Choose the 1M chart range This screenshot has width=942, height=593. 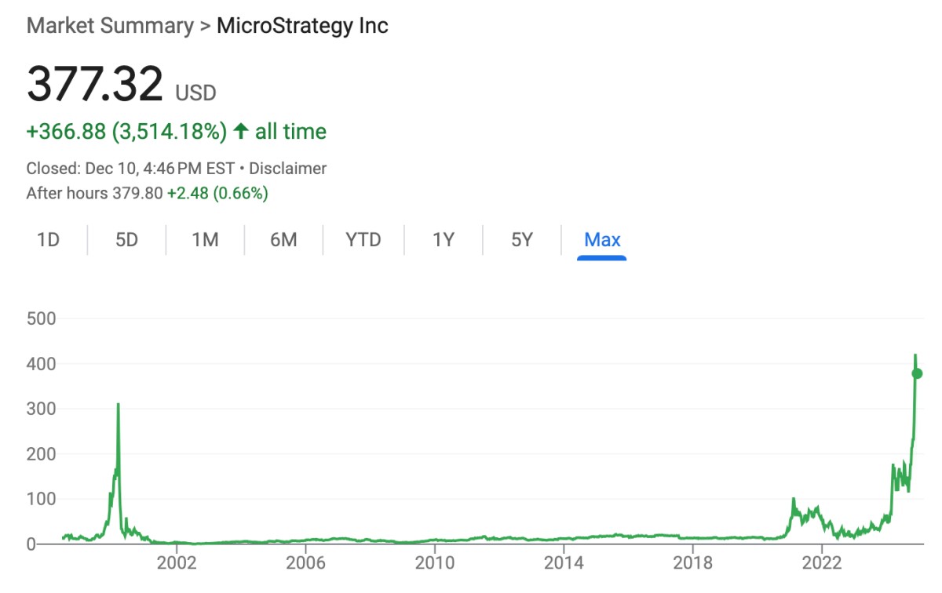tap(205, 240)
